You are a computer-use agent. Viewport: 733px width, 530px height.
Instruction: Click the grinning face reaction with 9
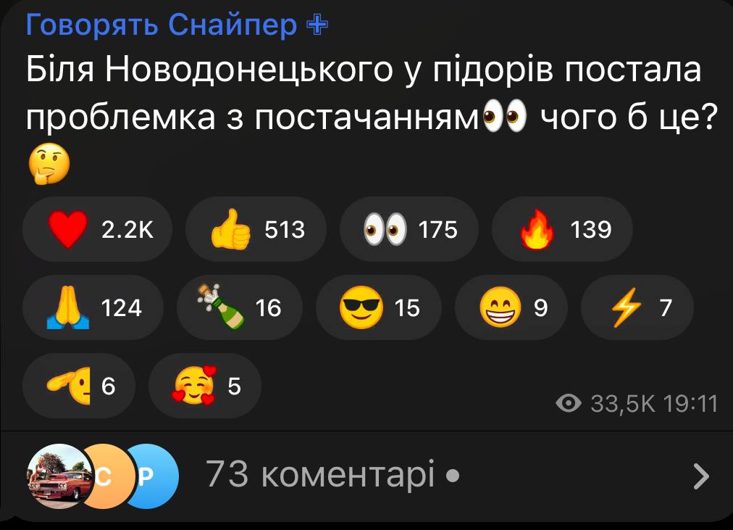[x=511, y=307]
